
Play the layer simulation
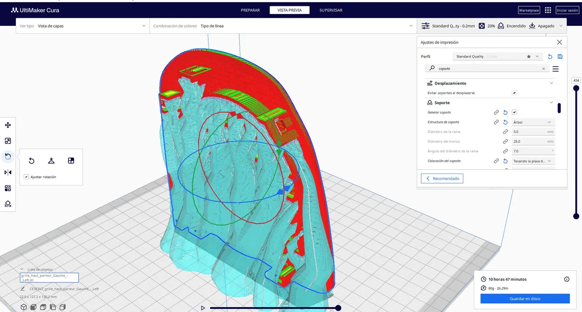(x=203, y=308)
